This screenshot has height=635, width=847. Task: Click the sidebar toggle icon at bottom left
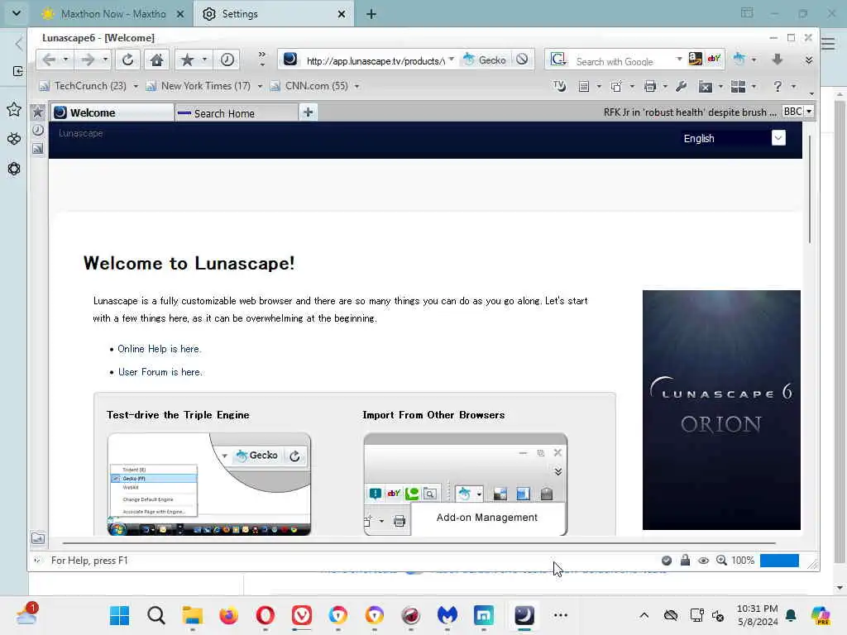click(x=38, y=538)
